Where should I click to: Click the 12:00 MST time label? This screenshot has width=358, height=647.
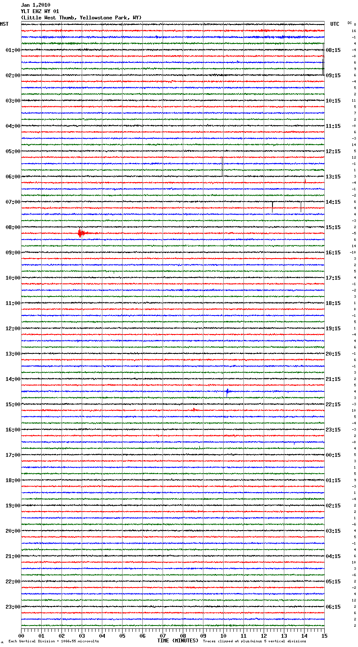click(x=13, y=329)
